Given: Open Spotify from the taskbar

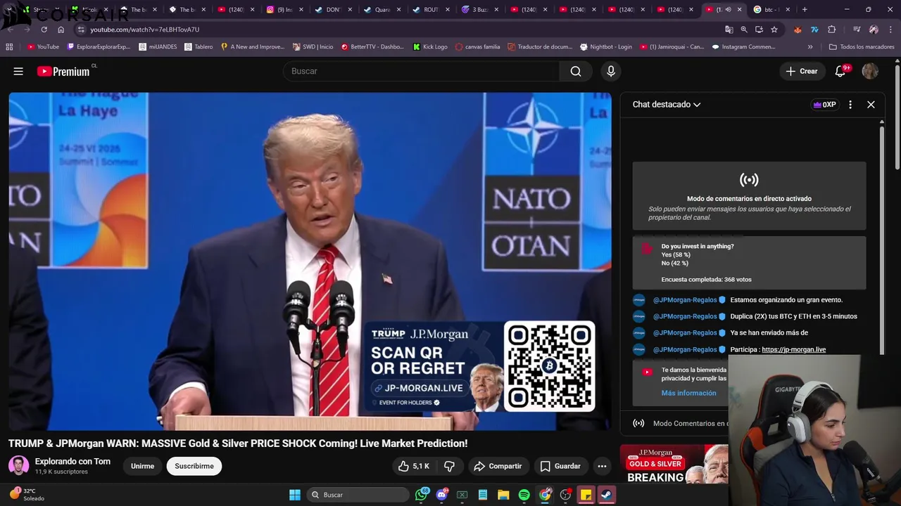Looking at the screenshot, I should pyautogui.click(x=524, y=495).
